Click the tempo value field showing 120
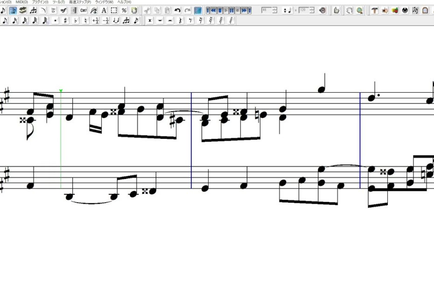434x289 pixels. (303, 10)
